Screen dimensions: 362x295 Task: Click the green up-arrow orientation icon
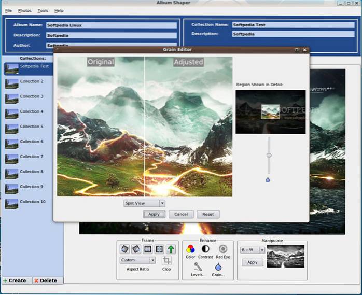pos(171,249)
